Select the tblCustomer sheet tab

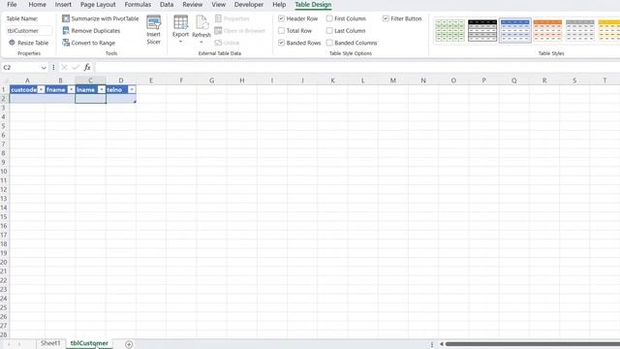click(89, 343)
